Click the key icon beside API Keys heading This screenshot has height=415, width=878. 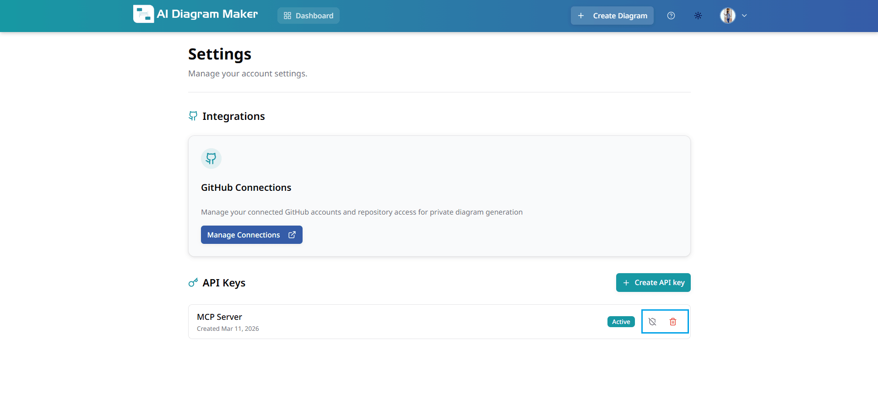[193, 283]
